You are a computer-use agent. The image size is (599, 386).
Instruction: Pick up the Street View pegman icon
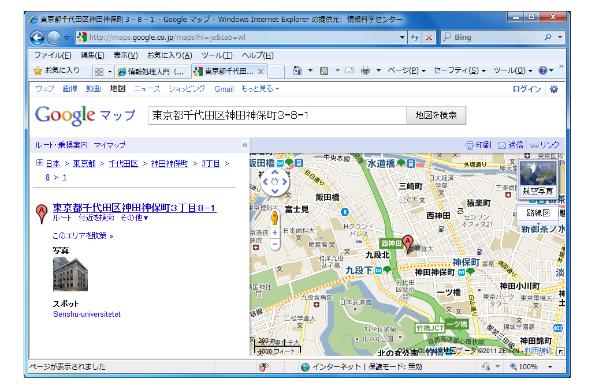pyautogui.click(x=275, y=218)
